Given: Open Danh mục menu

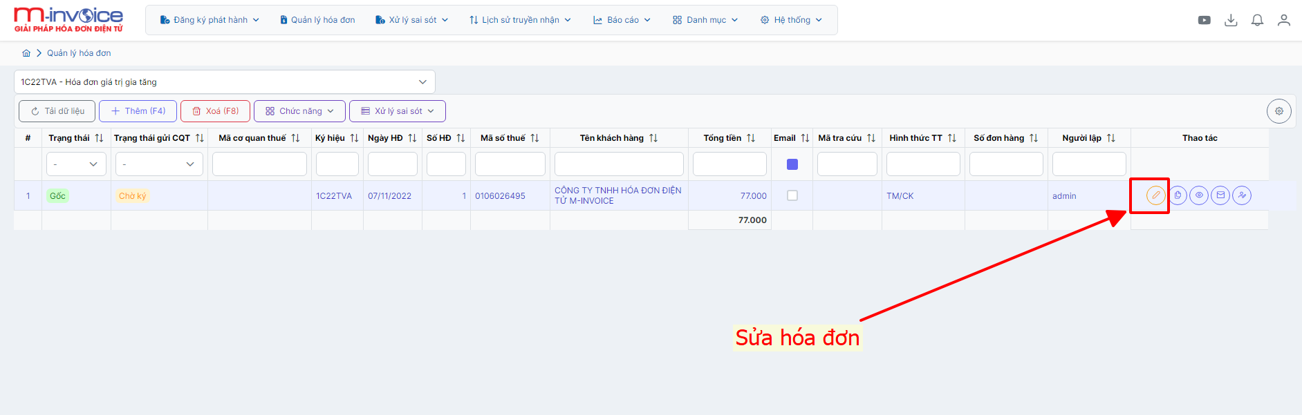Looking at the screenshot, I should point(705,20).
